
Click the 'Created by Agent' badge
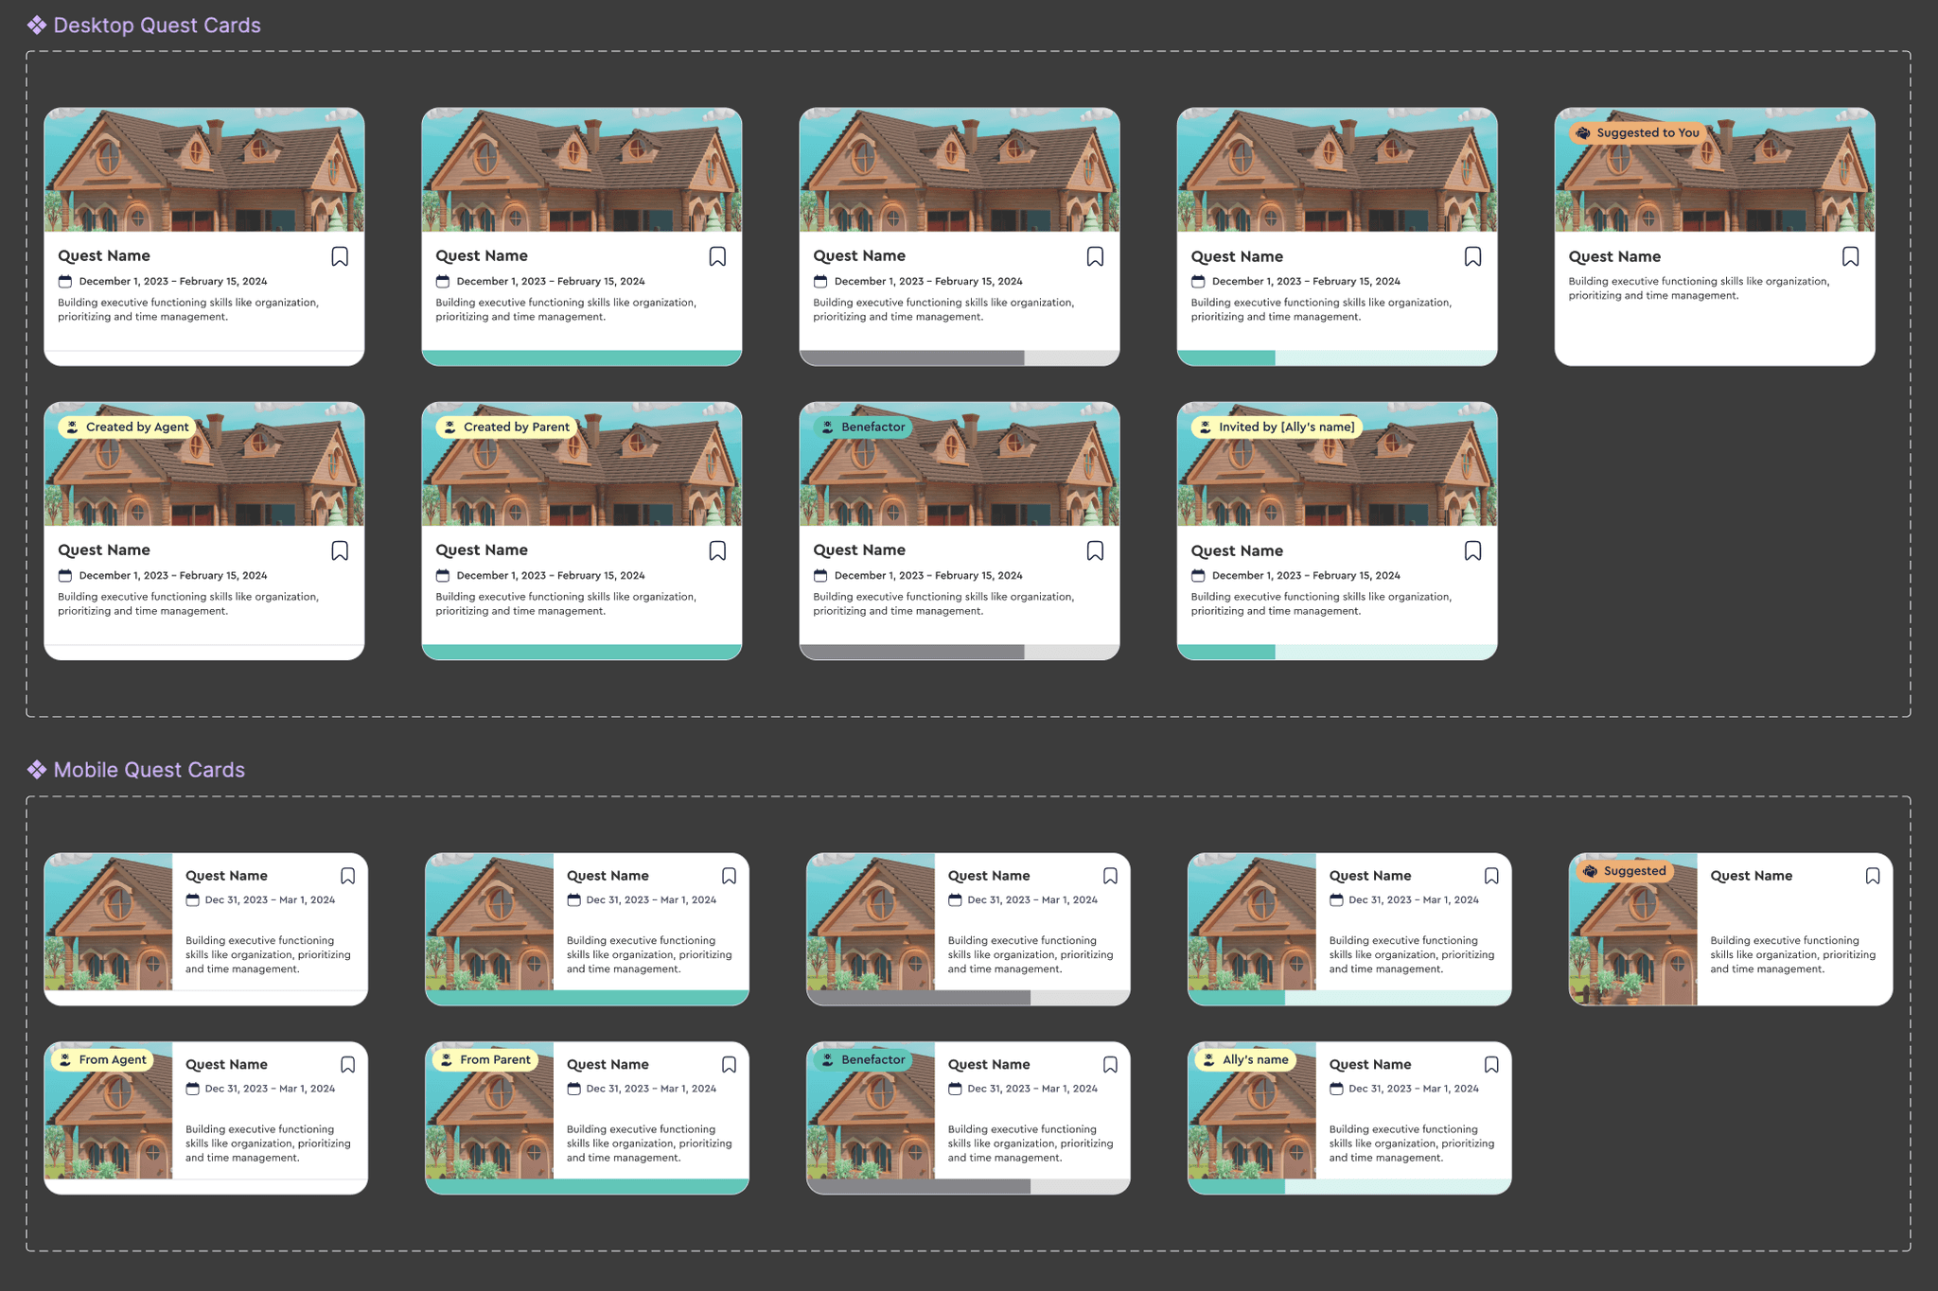click(x=128, y=427)
